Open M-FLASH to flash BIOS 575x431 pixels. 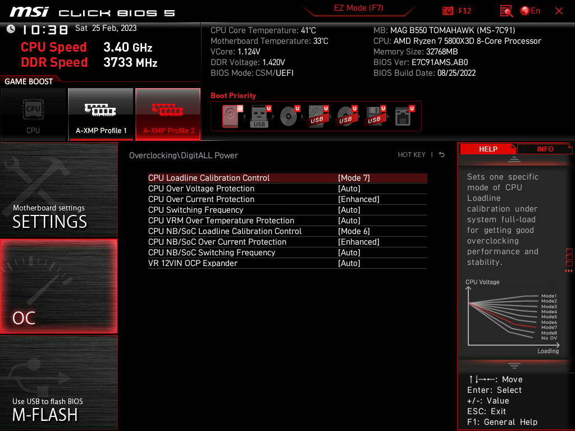[58, 382]
